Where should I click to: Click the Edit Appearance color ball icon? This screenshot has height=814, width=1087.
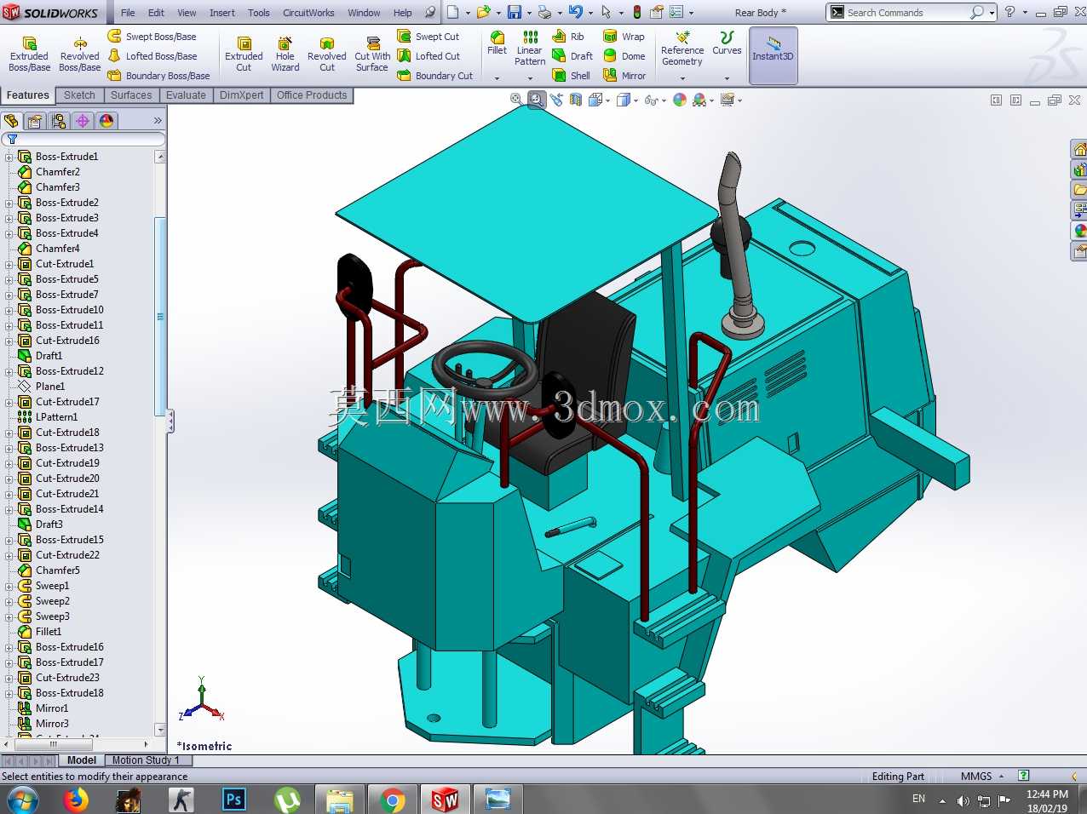point(680,100)
